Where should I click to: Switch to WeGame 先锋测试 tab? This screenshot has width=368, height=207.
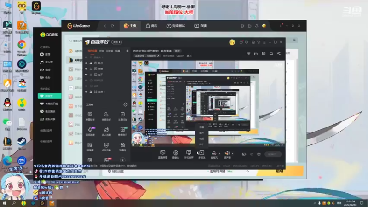coord(176,26)
